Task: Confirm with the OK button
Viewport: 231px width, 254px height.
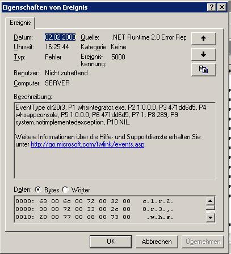Action: coord(111,242)
